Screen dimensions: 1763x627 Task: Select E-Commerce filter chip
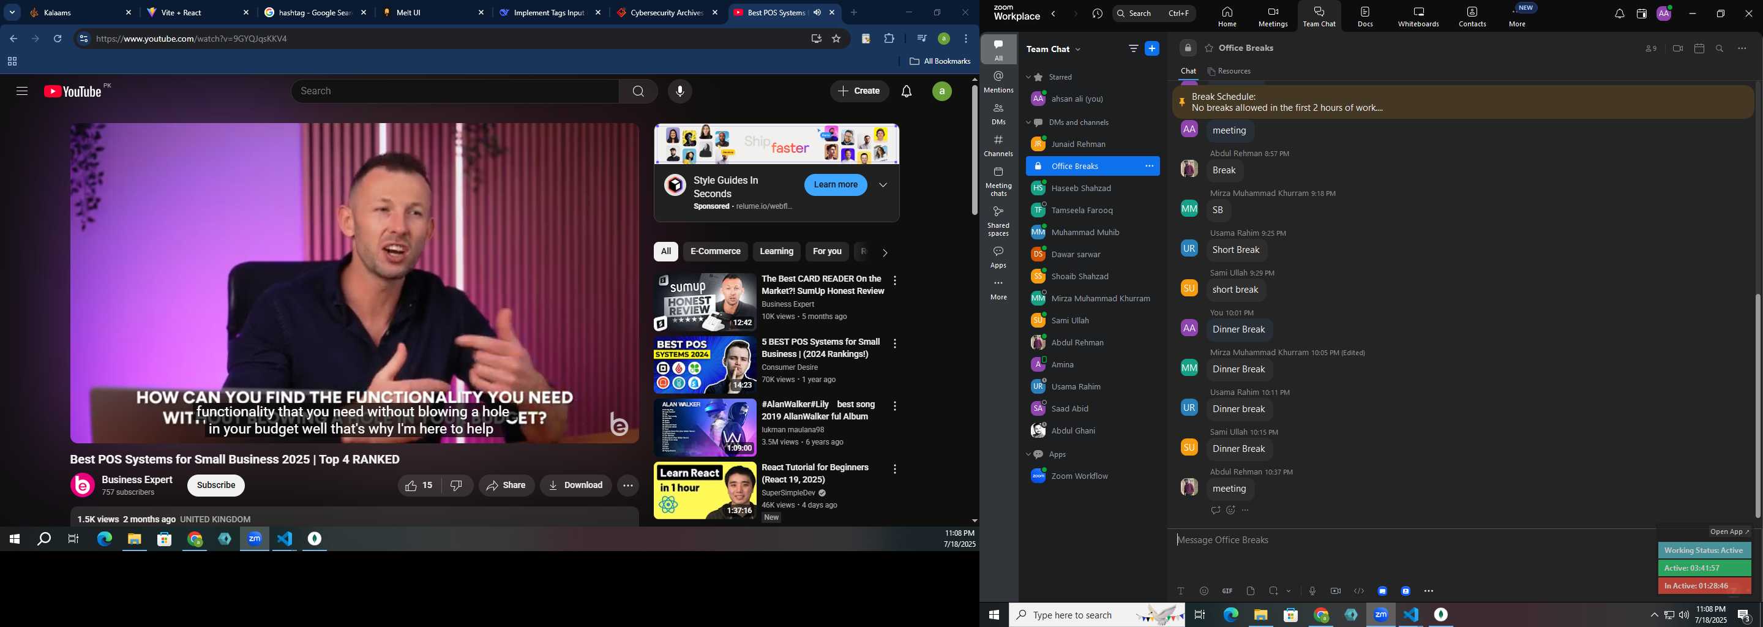715,252
